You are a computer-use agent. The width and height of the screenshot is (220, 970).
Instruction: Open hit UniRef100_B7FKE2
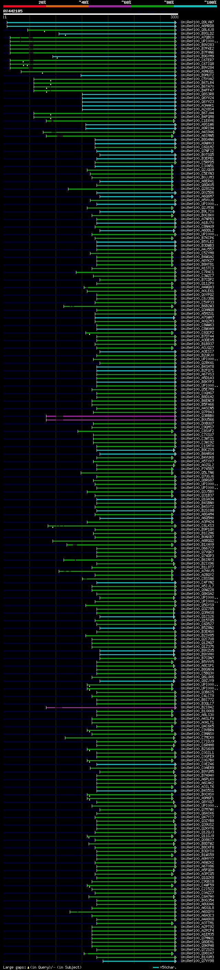tap(197, 49)
